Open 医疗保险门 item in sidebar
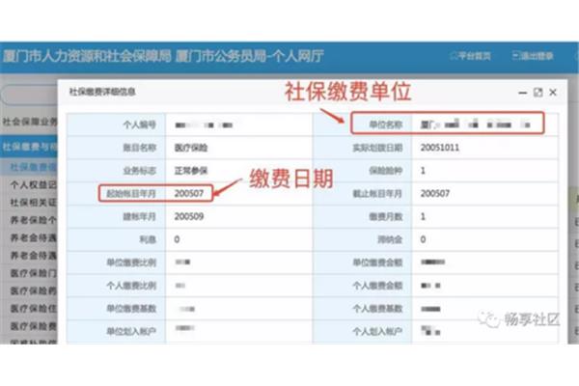This screenshot has width=579, height=386. tap(33, 273)
